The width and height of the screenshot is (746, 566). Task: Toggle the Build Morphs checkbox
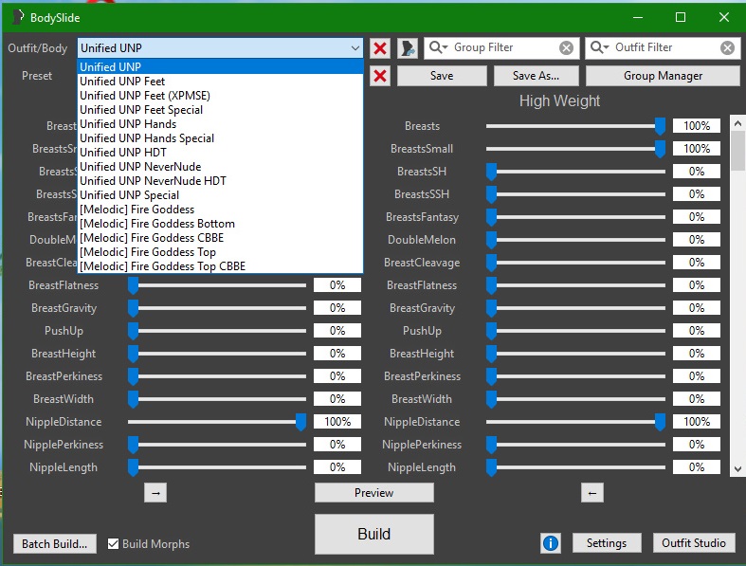[113, 543]
